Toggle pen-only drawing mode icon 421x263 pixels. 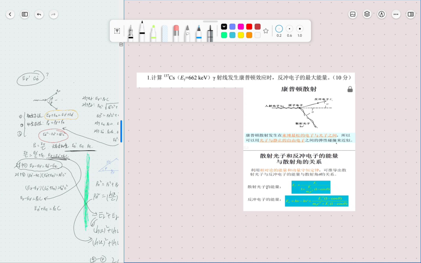click(381, 14)
